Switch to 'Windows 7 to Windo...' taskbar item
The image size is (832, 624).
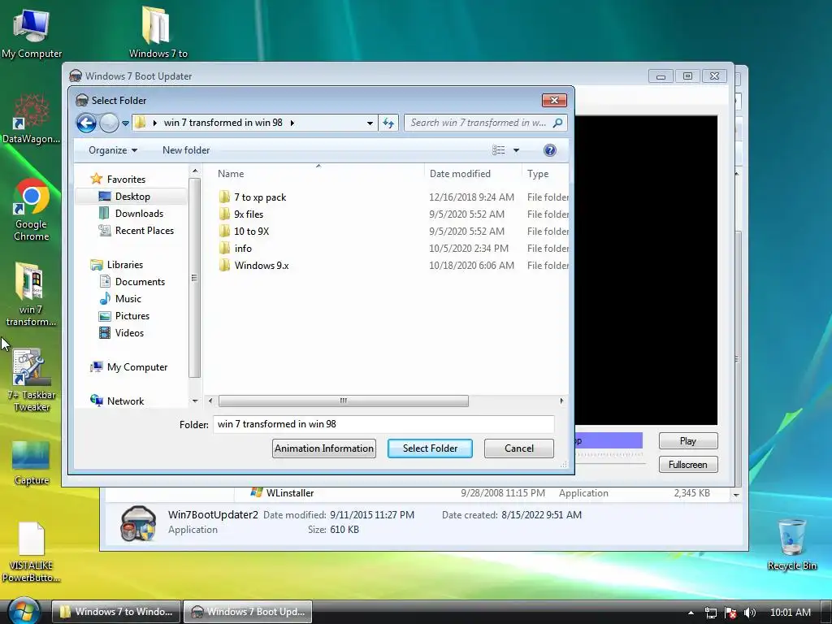(116, 612)
